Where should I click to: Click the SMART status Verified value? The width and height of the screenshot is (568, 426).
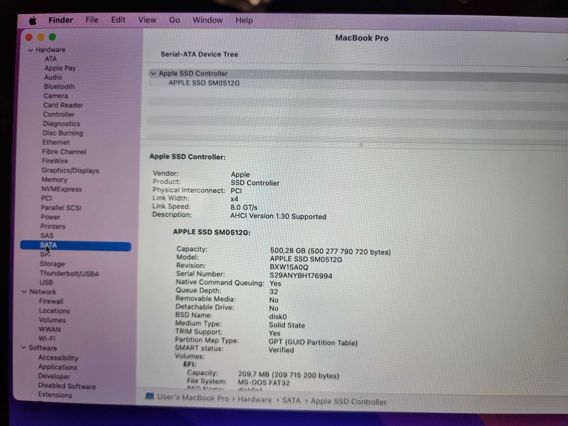[281, 350]
